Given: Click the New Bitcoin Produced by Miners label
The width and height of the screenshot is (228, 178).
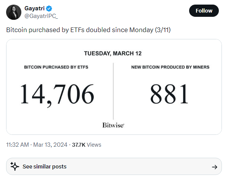Looking at the screenshot, I should pos(170,67).
